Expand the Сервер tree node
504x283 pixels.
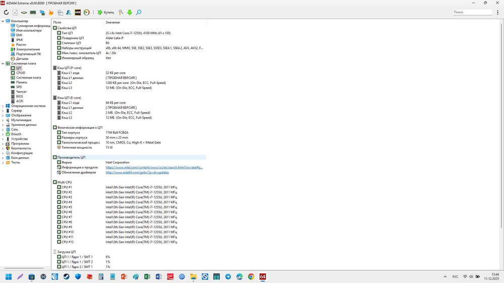(x=3, y=111)
